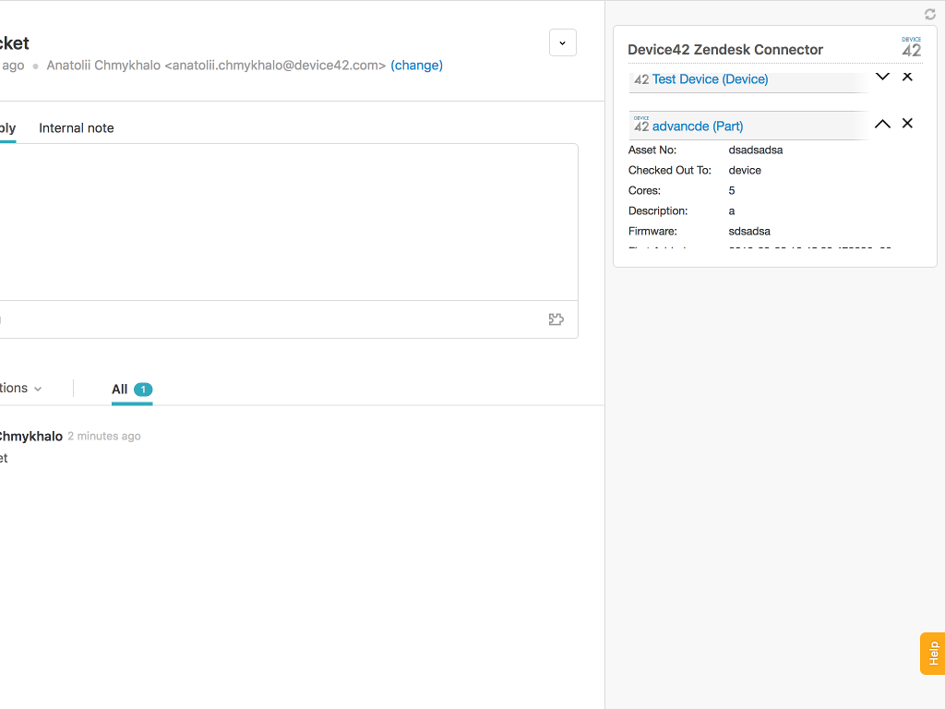945x709 pixels.
Task: Switch to the Internal note tab
Action: coord(77,128)
